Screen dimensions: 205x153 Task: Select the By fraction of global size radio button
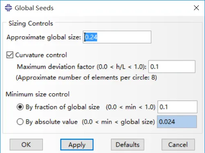(x=20, y=107)
